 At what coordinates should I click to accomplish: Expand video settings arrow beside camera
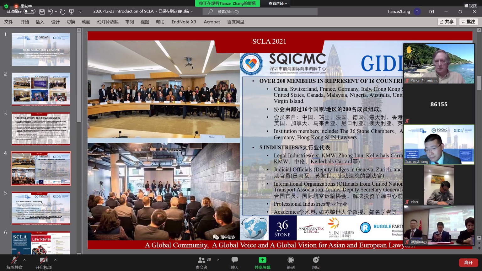tap(55, 260)
